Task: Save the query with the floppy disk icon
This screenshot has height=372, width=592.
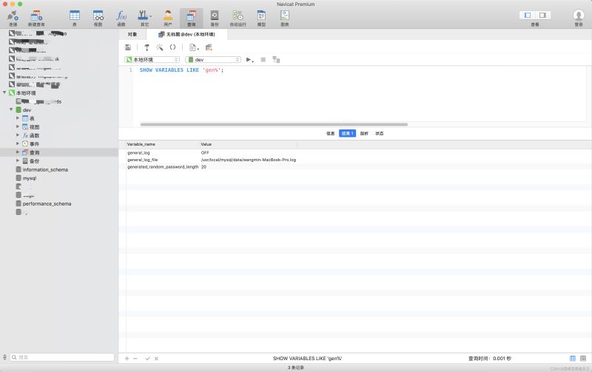Action: [128, 47]
